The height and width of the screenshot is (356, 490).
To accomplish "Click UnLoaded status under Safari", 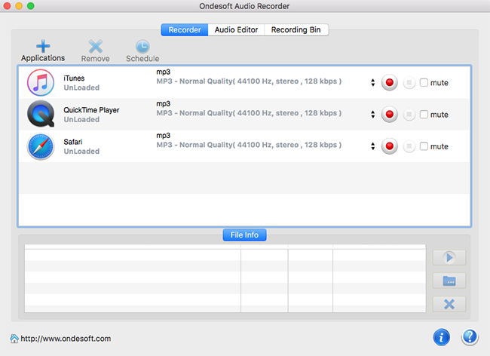I will tap(81, 152).
